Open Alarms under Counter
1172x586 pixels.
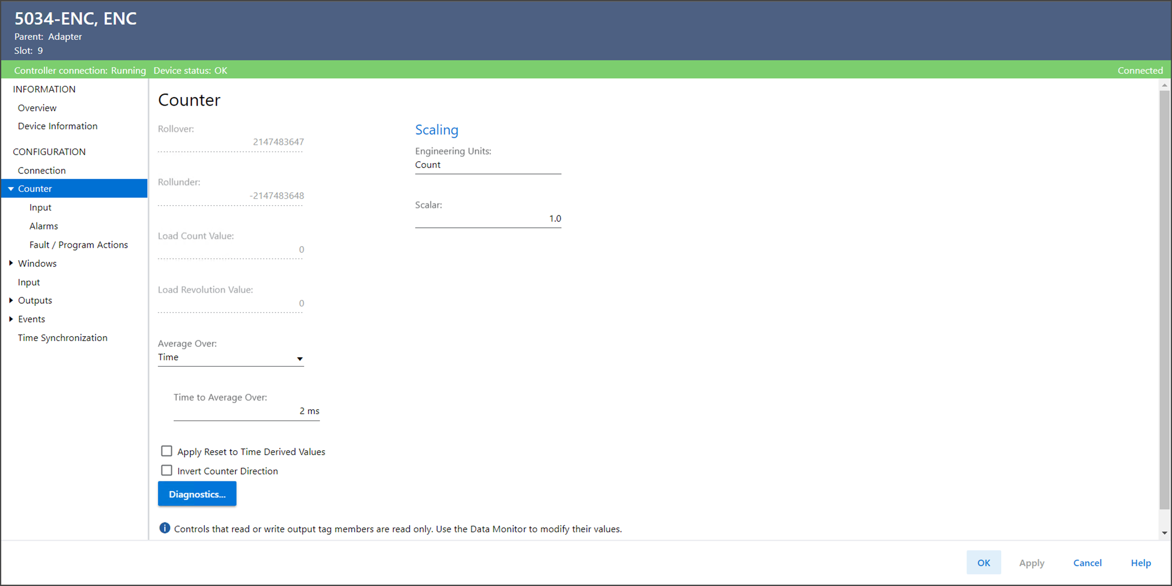(x=44, y=226)
